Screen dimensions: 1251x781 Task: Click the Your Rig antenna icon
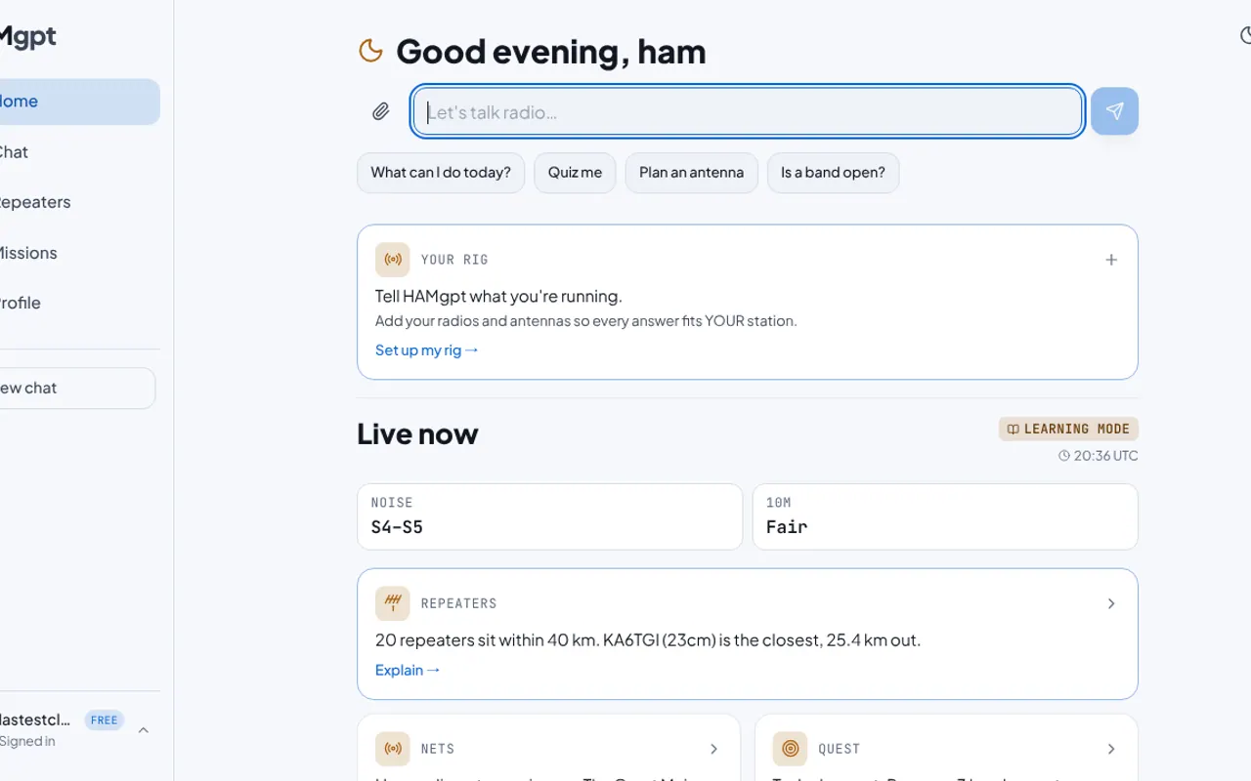[393, 260]
